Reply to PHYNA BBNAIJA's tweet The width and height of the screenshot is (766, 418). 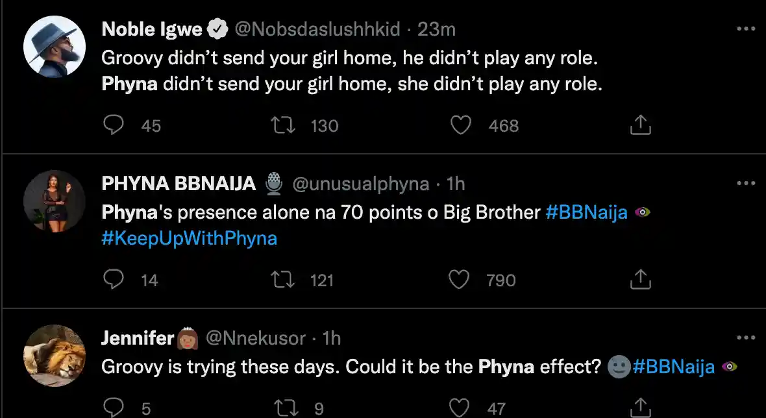point(114,280)
